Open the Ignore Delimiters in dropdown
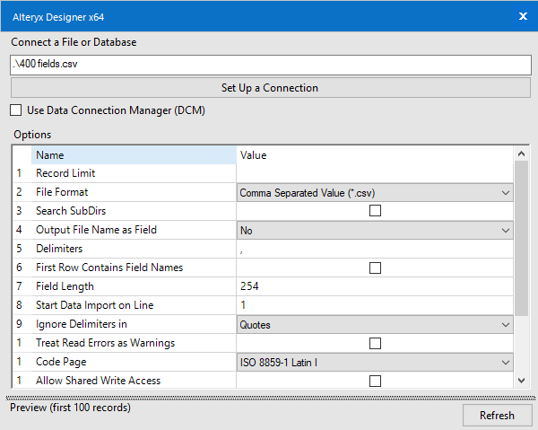The width and height of the screenshot is (538, 430). (x=374, y=324)
